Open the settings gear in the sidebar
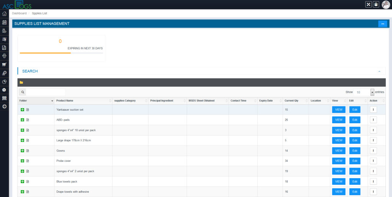The height and width of the screenshot is (197, 392). [4, 90]
